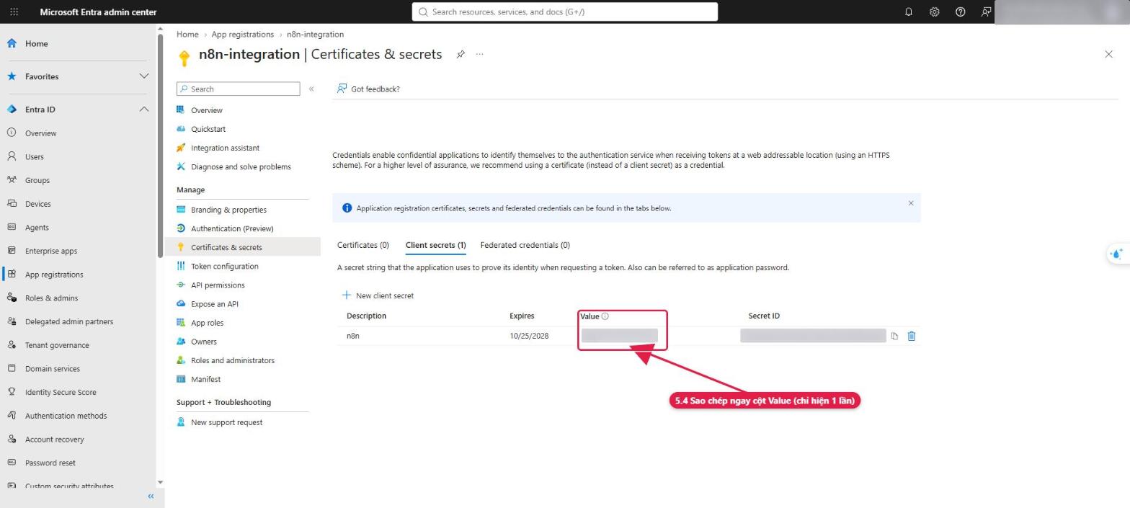The height and width of the screenshot is (508, 1130).
Task: Click the Value column info icon
Action: coord(605,316)
